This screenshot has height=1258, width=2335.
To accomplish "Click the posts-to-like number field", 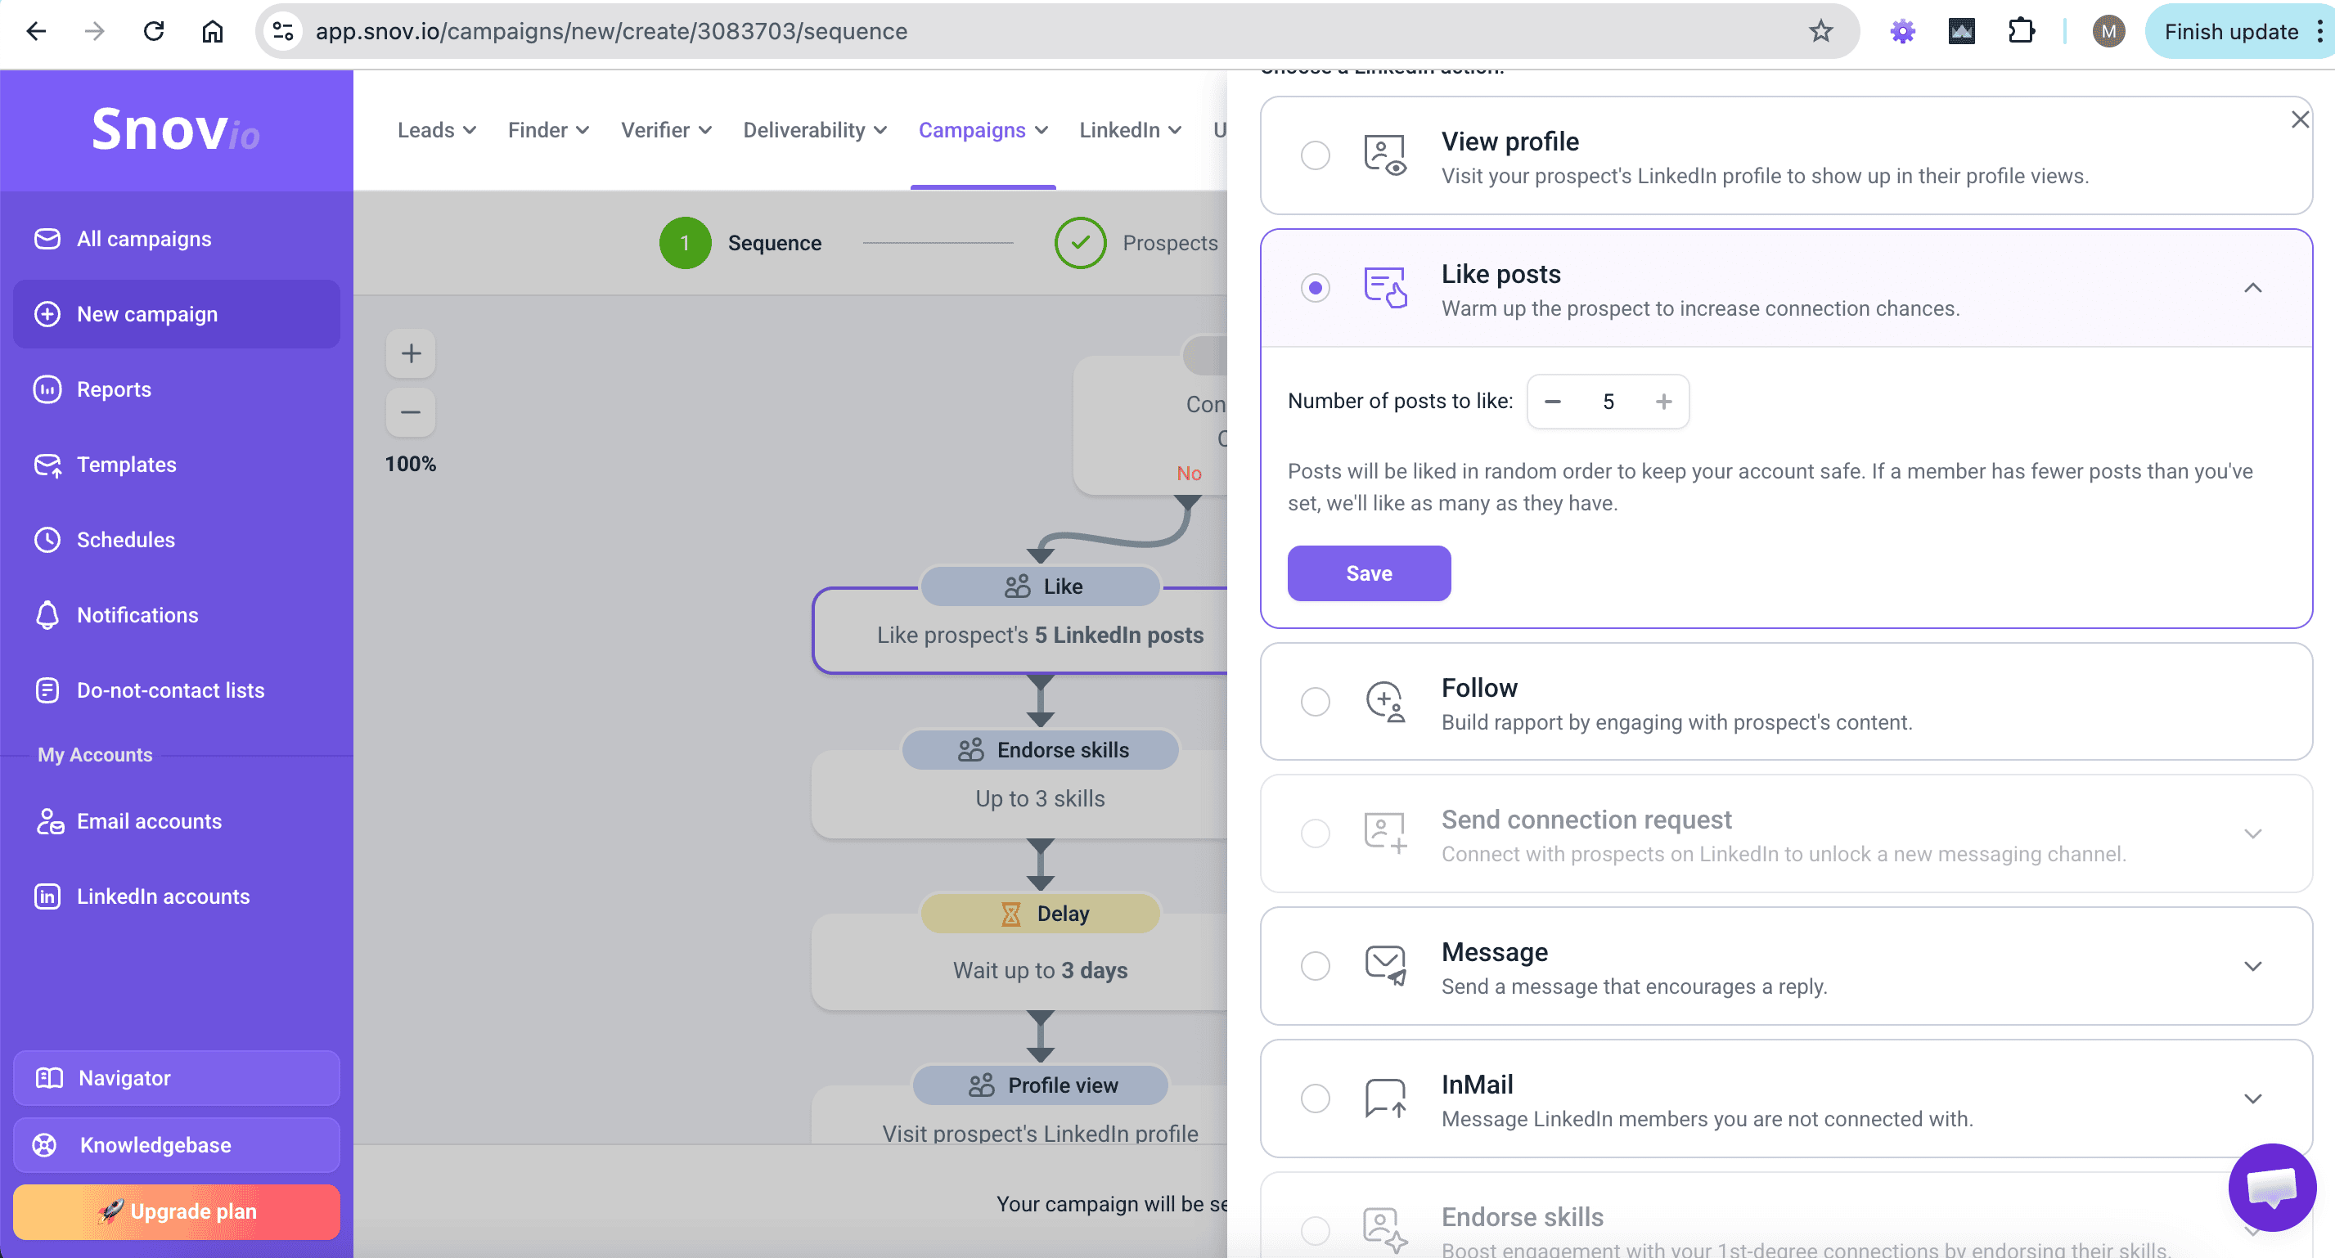I will [1608, 402].
